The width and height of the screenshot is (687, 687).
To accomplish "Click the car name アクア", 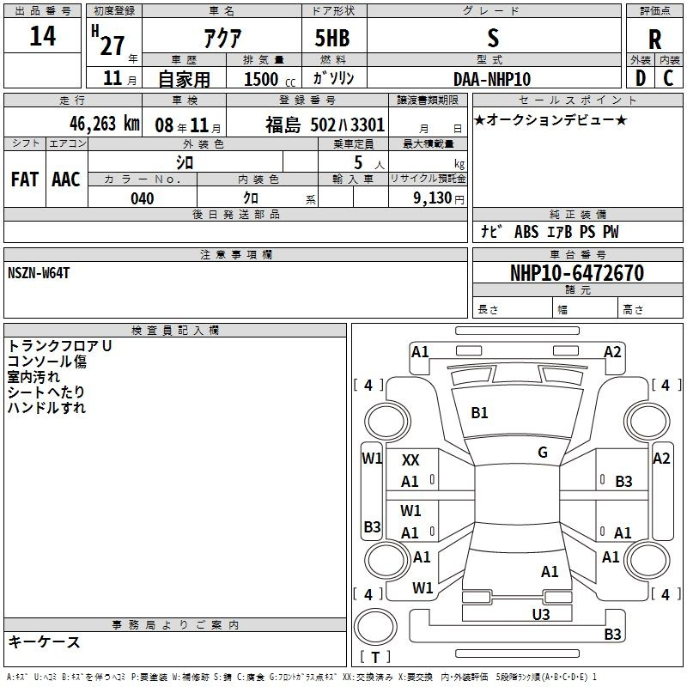I will [222, 38].
